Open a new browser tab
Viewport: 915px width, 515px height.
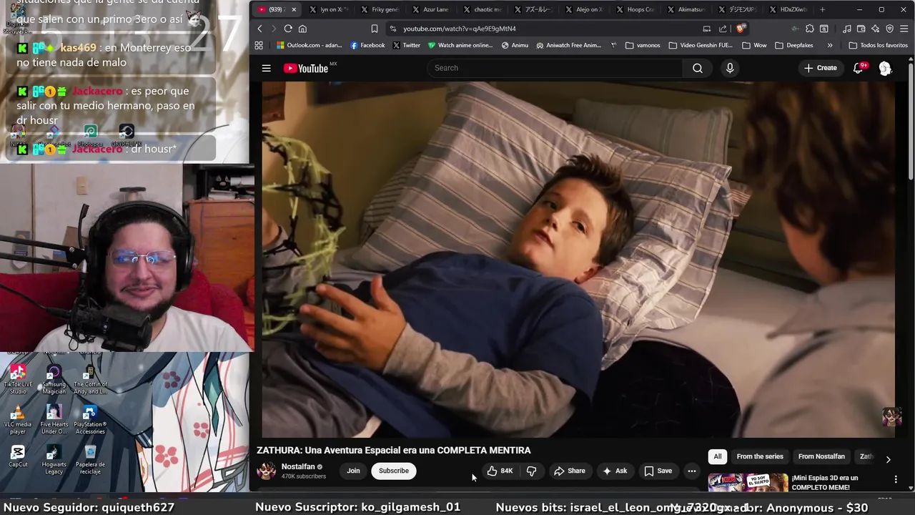coord(822,9)
